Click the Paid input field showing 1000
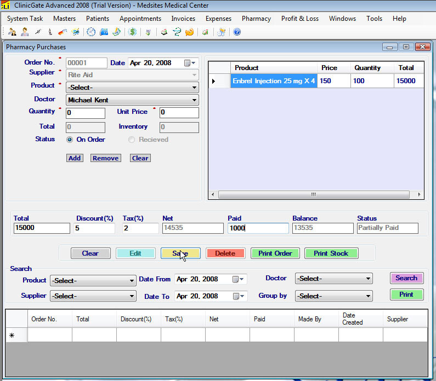This screenshot has width=436, height=381. [x=258, y=228]
